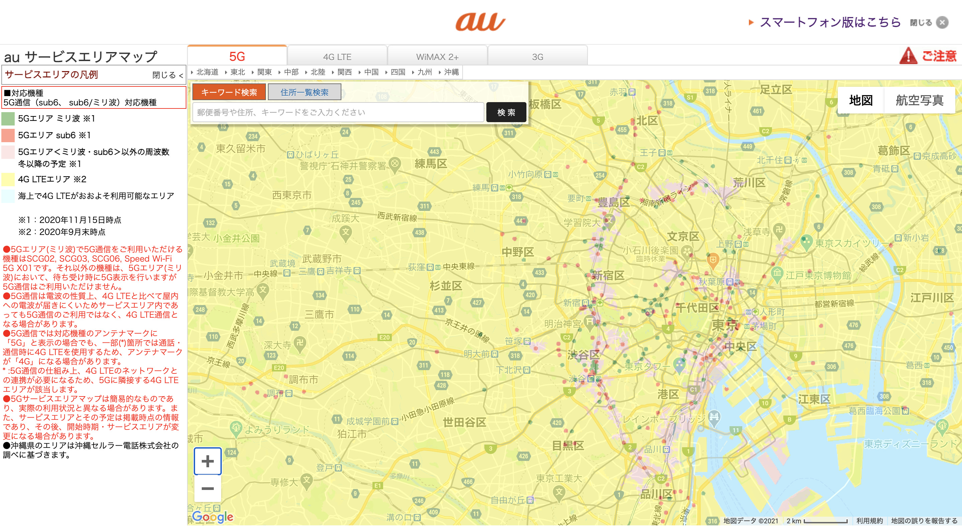
Task: Switch to the WiMAX 2+ tab
Action: click(x=437, y=57)
